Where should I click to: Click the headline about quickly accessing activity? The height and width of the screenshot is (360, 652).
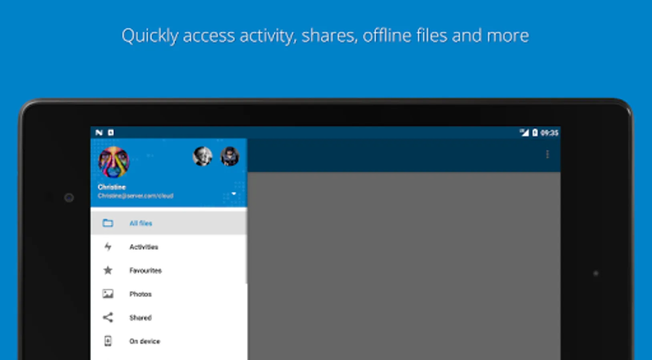325,36
